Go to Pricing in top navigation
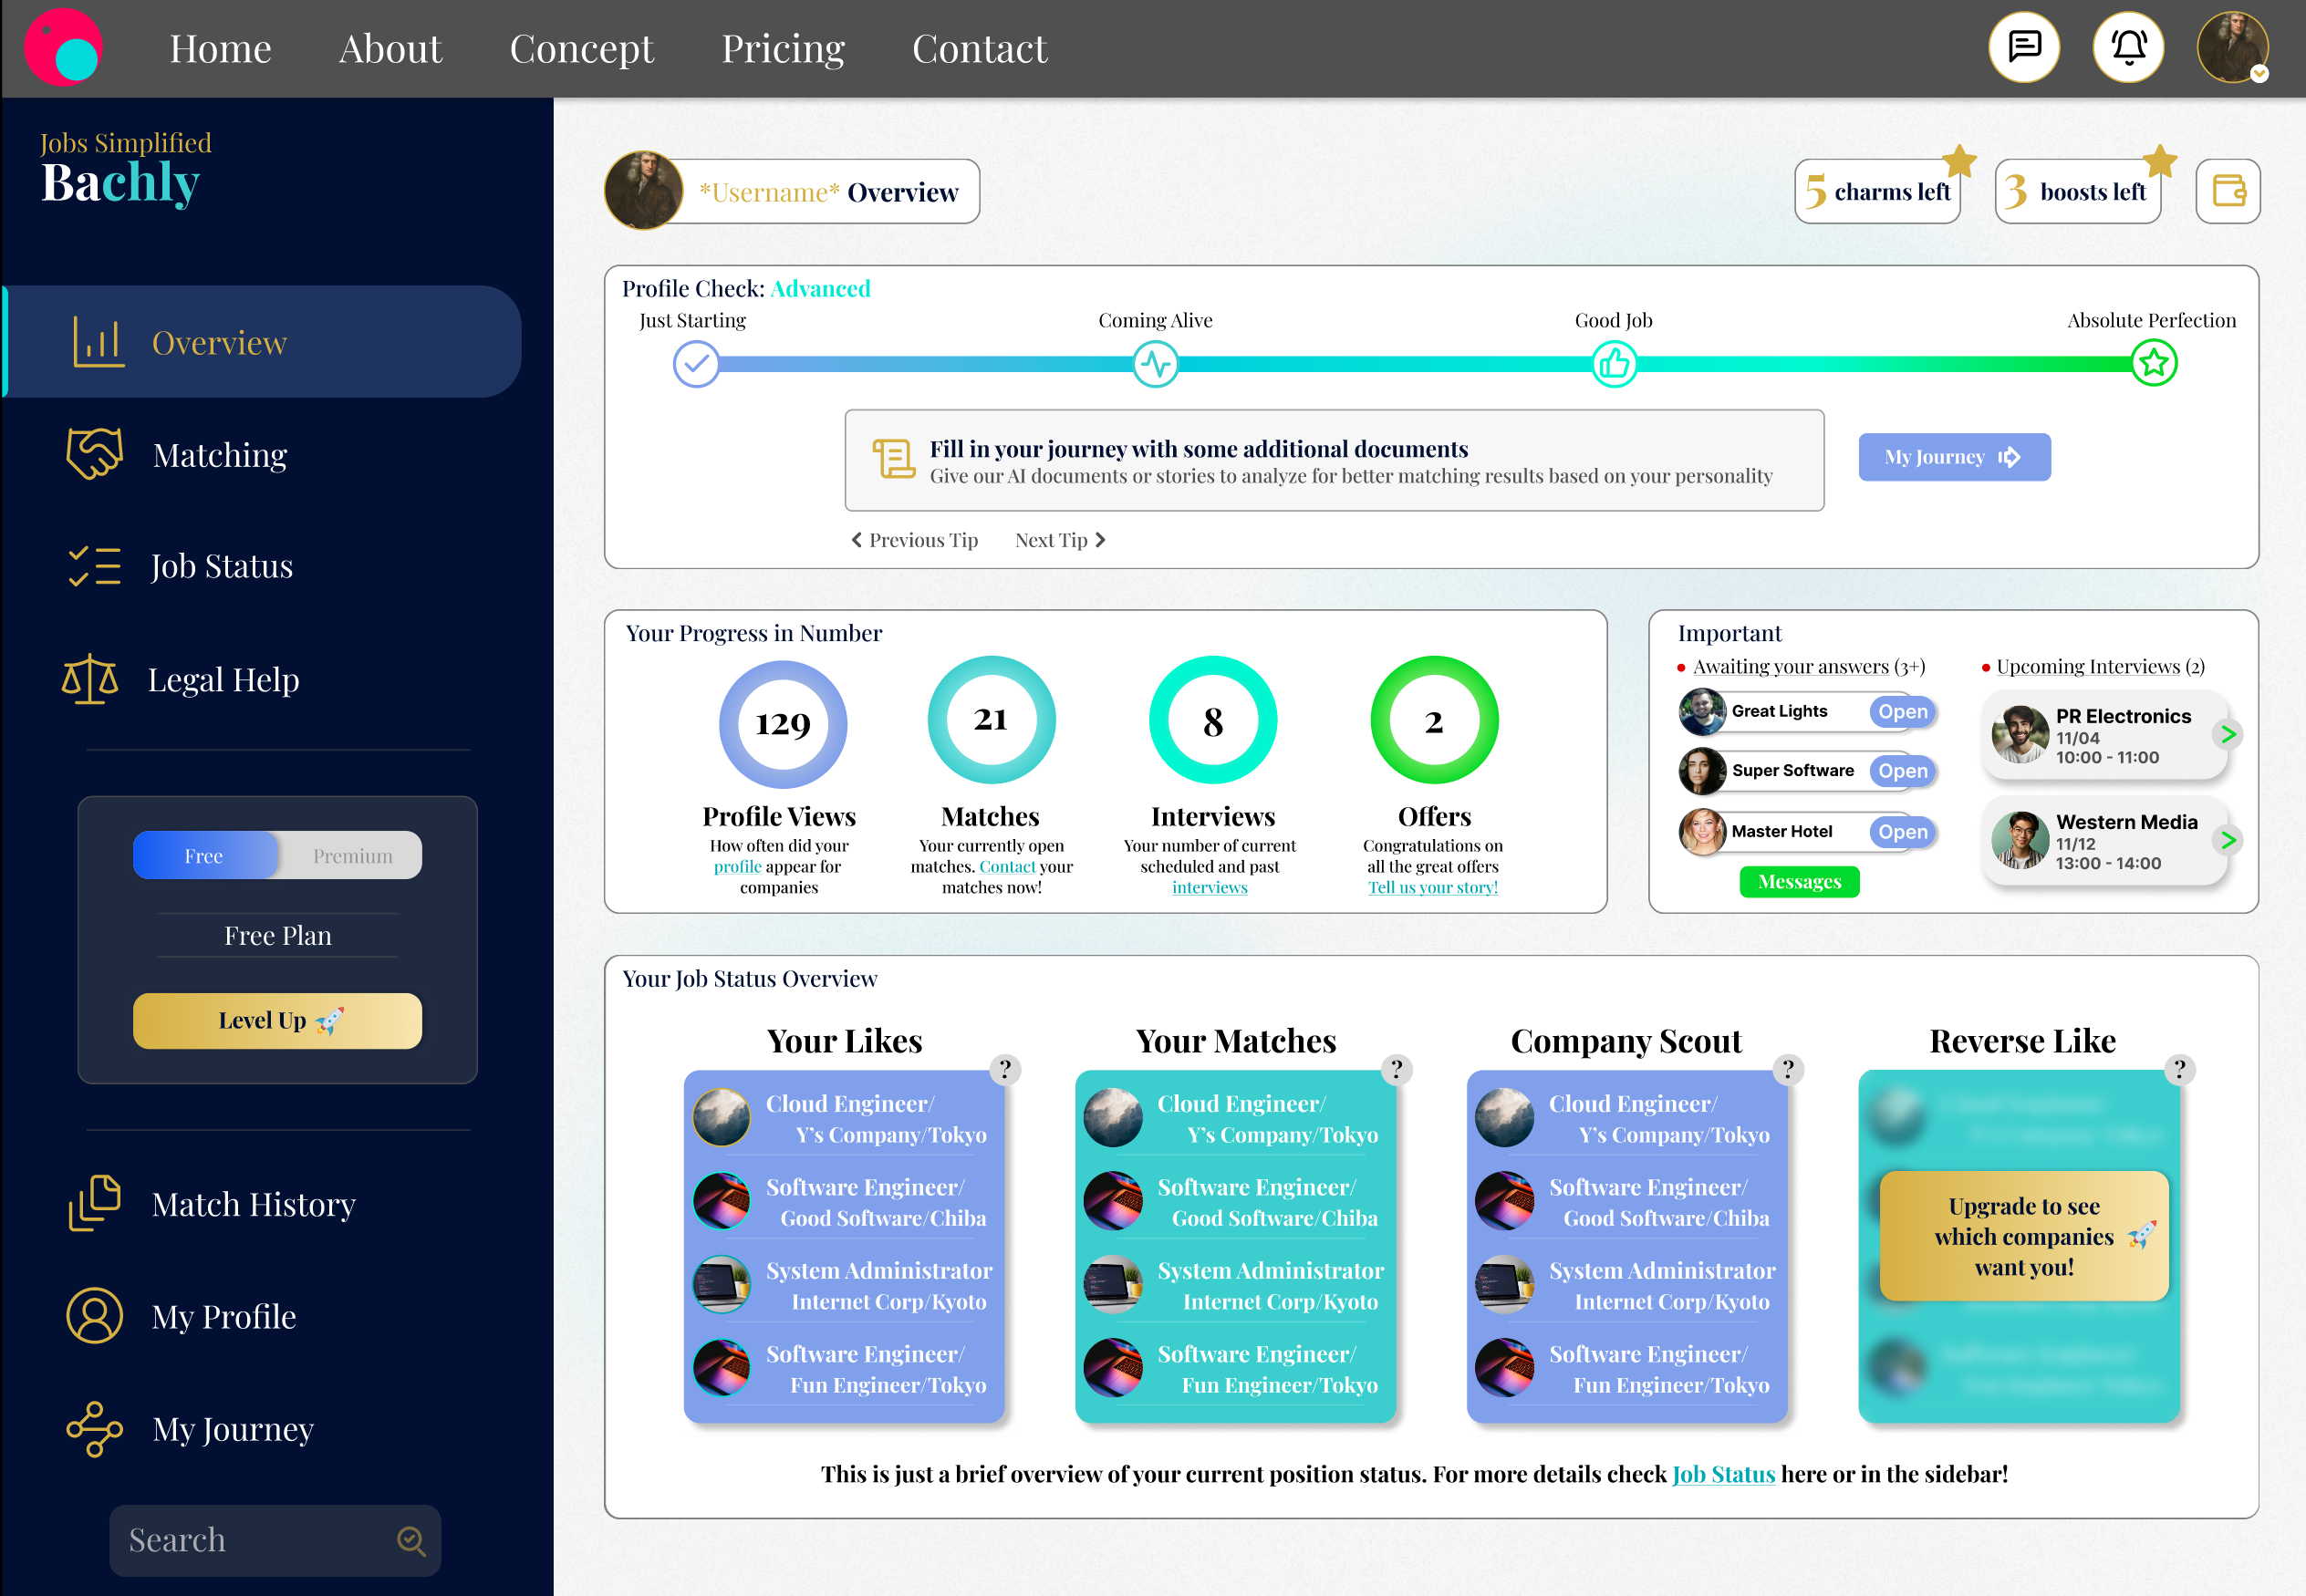Screen dimensions: 2306x1596 pos(783,48)
